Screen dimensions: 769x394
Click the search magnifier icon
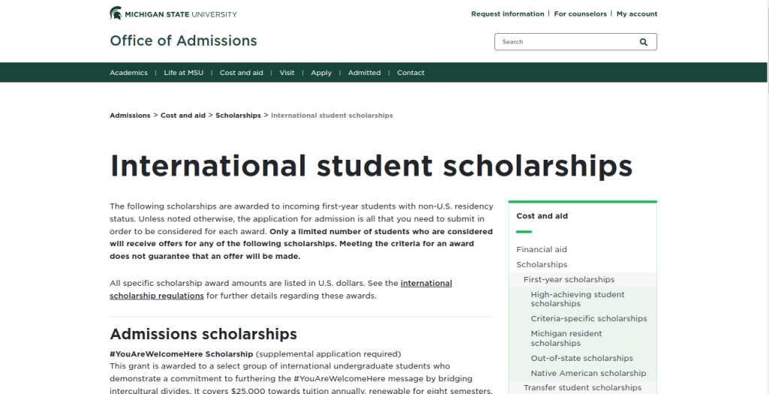[644, 42]
